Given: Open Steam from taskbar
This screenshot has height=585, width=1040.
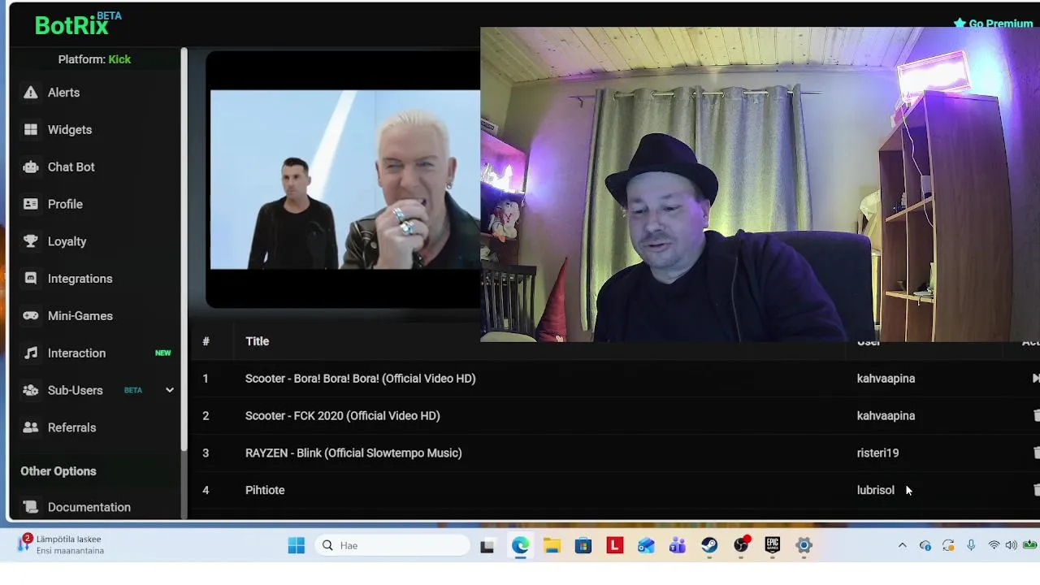Looking at the screenshot, I should pyautogui.click(x=709, y=545).
